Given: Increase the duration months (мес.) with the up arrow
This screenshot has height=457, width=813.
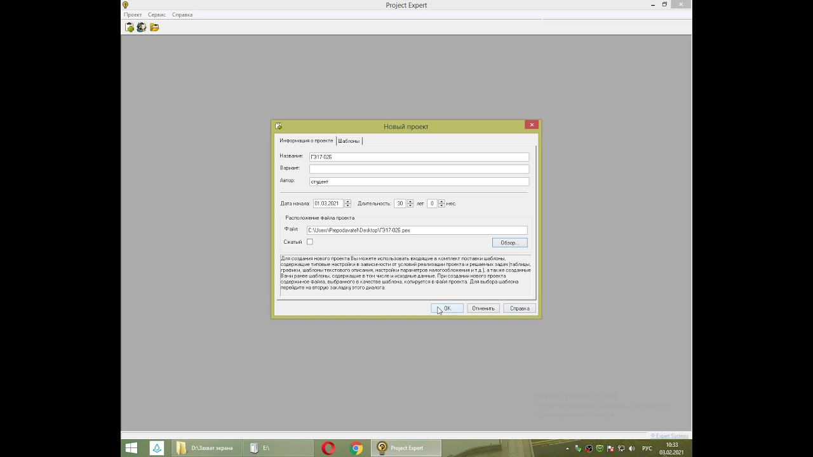Looking at the screenshot, I should [441, 202].
